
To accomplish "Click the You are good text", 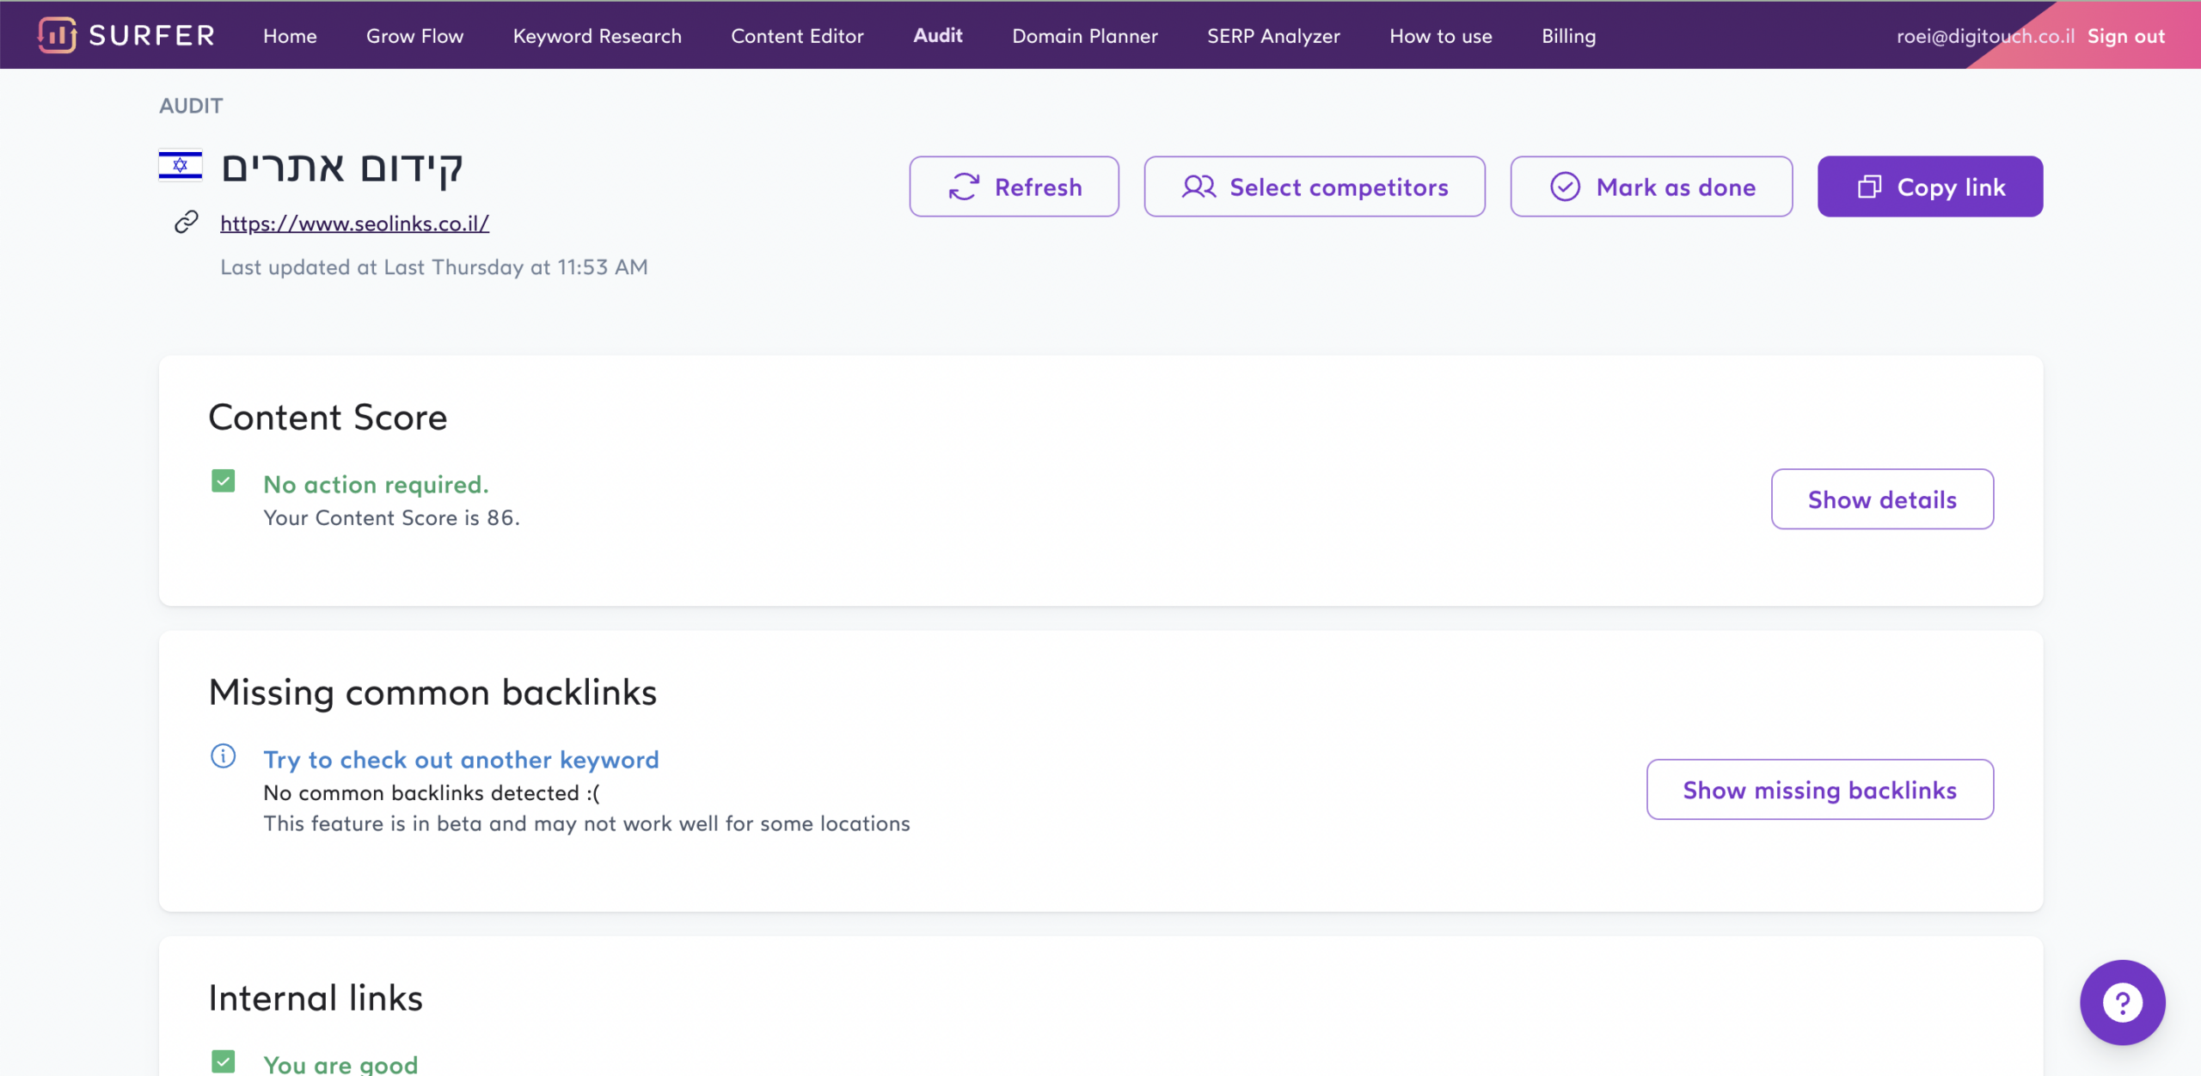I will [340, 1064].
